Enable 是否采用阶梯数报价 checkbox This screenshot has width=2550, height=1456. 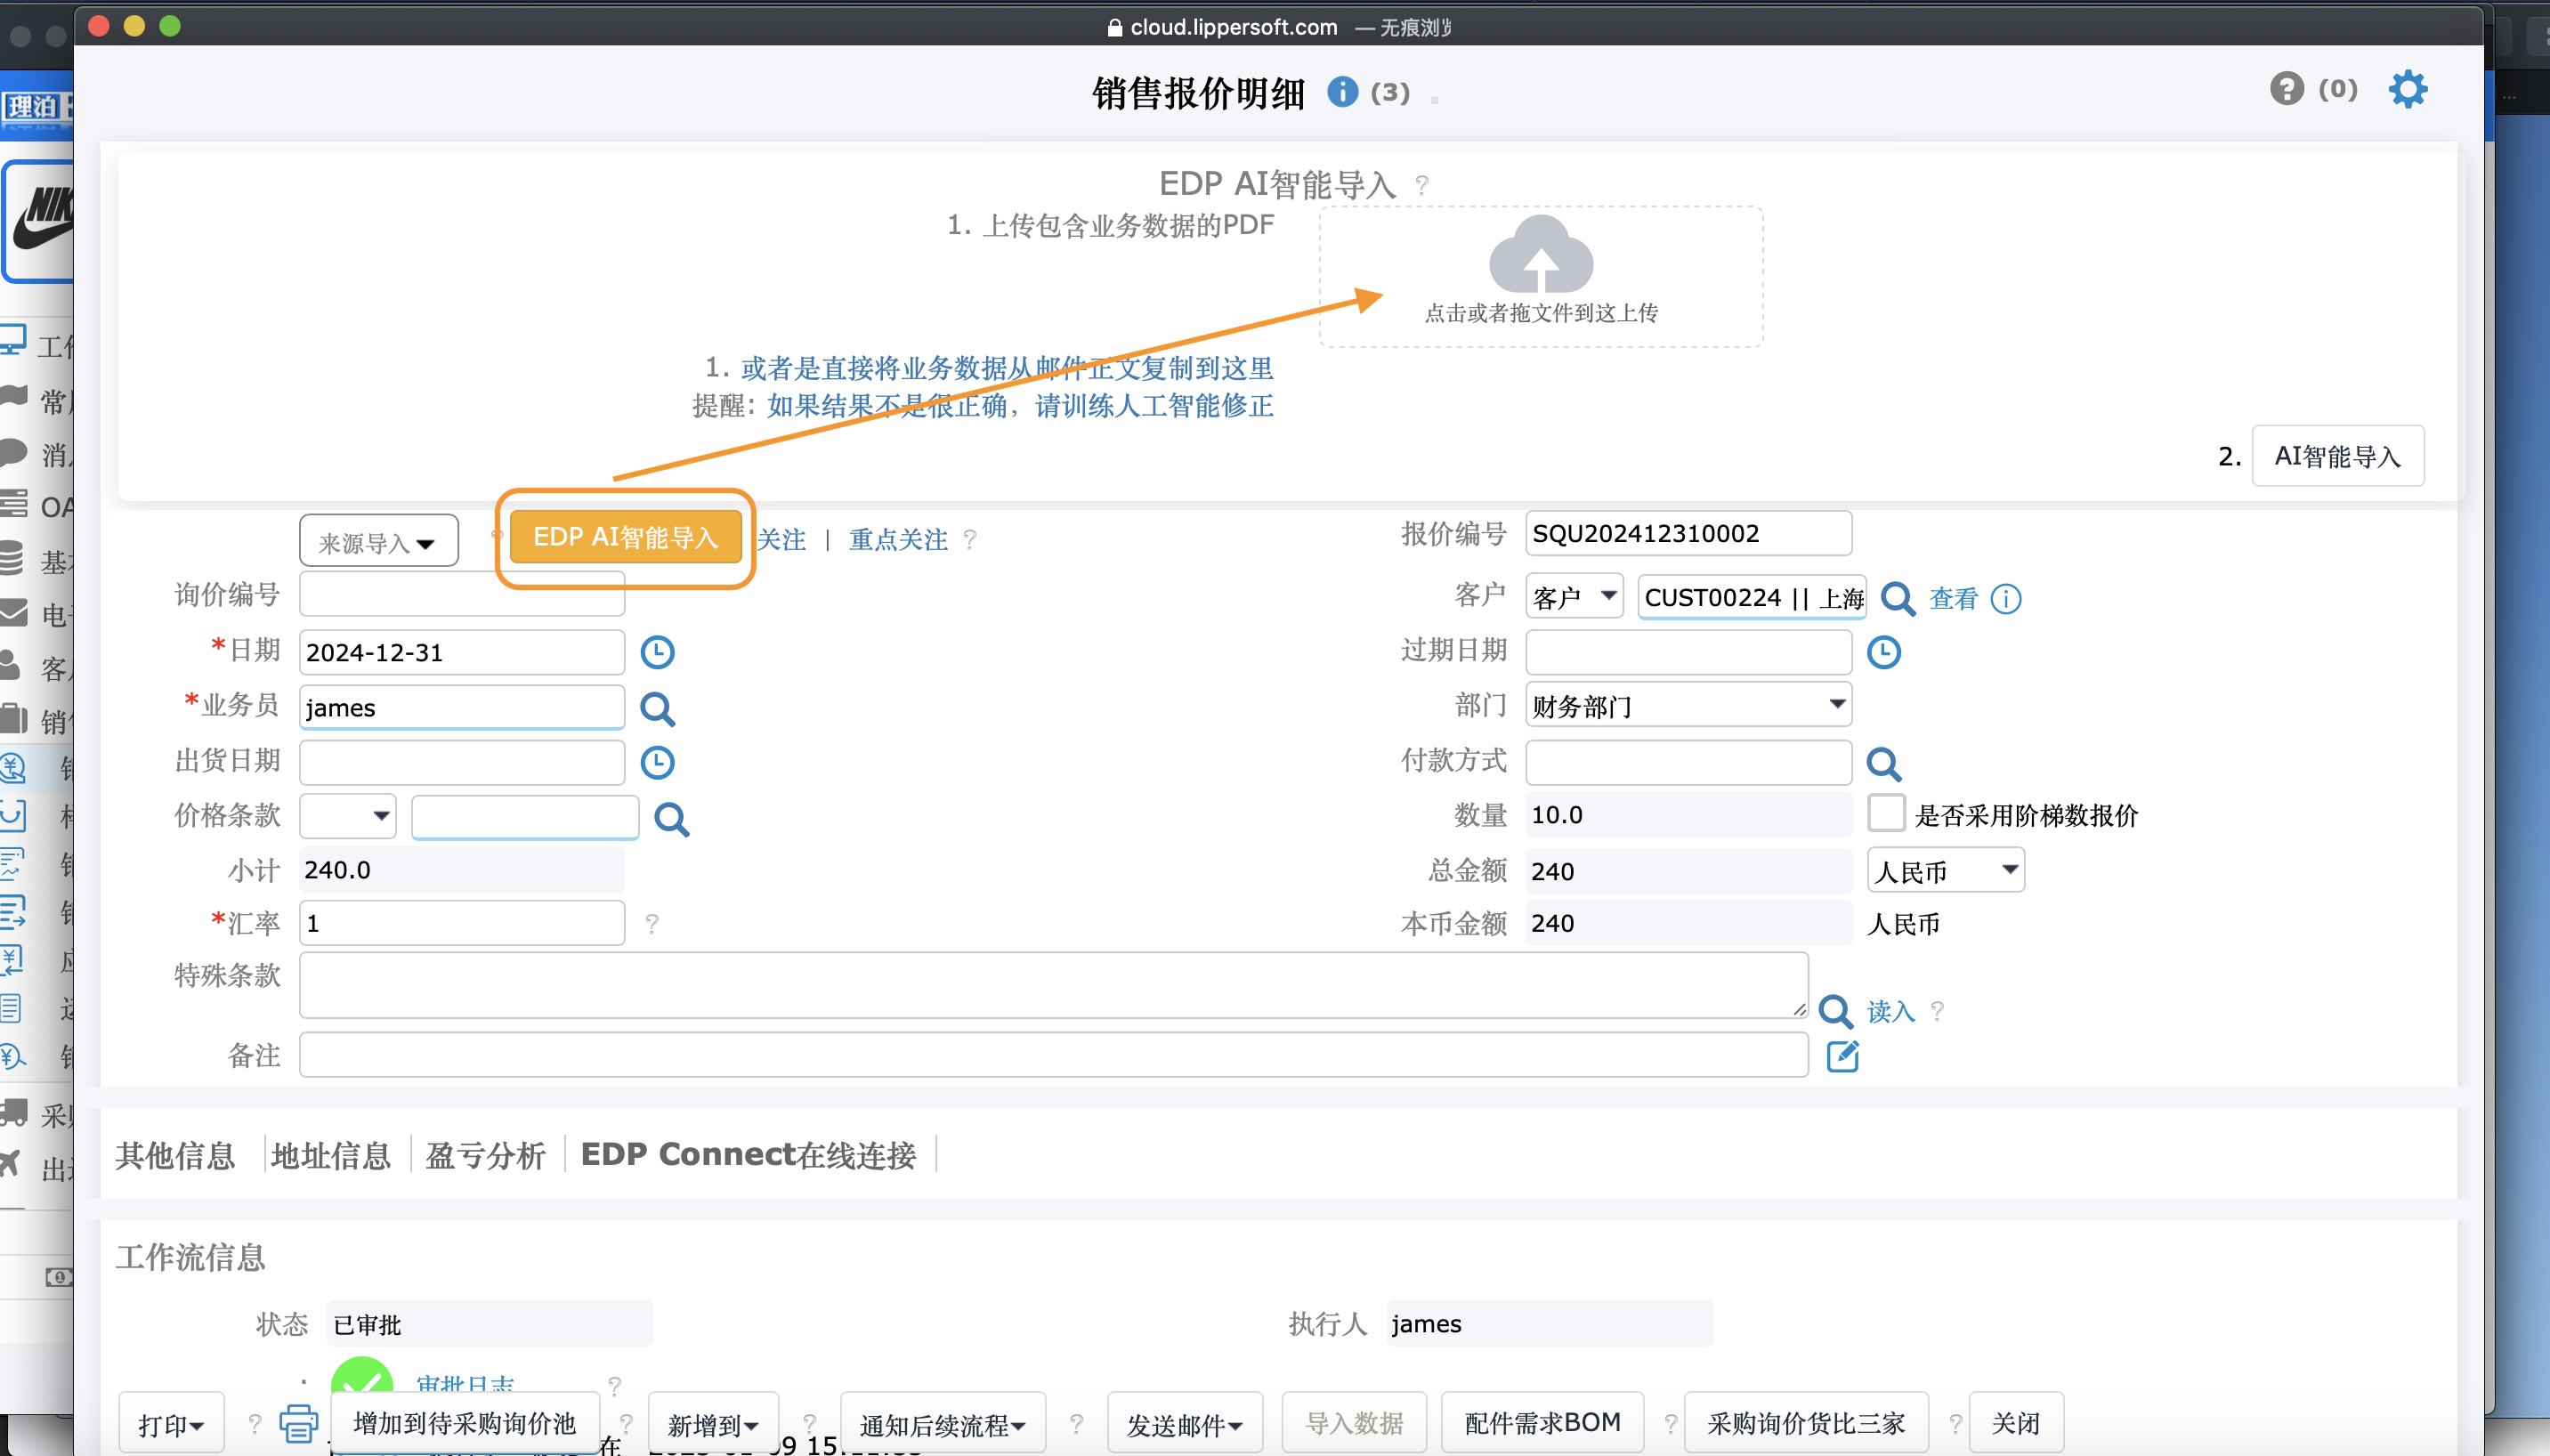(1886, 814)
